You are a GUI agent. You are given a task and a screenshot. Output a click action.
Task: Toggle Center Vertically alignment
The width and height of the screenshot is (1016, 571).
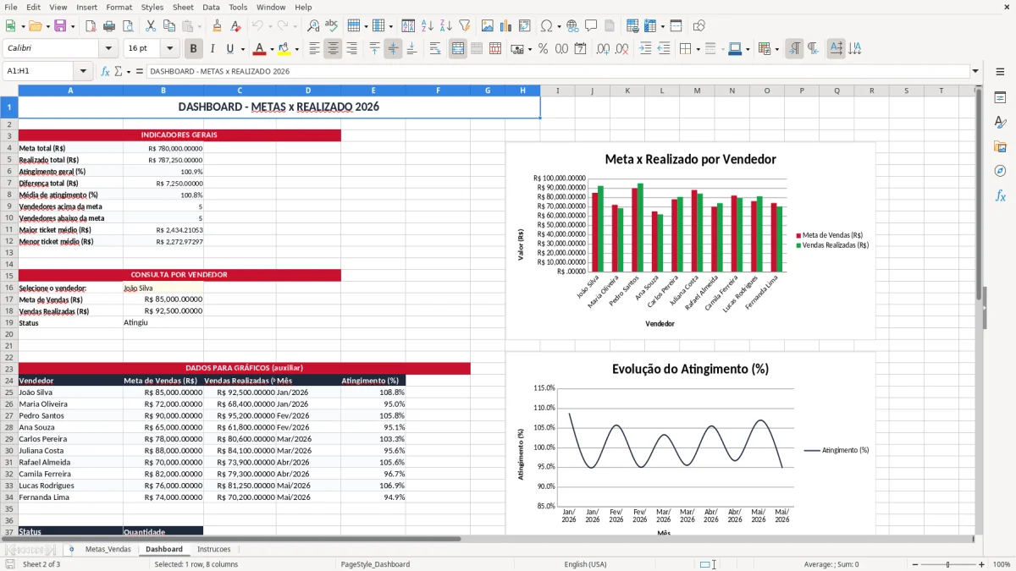(x=393, y=49)
